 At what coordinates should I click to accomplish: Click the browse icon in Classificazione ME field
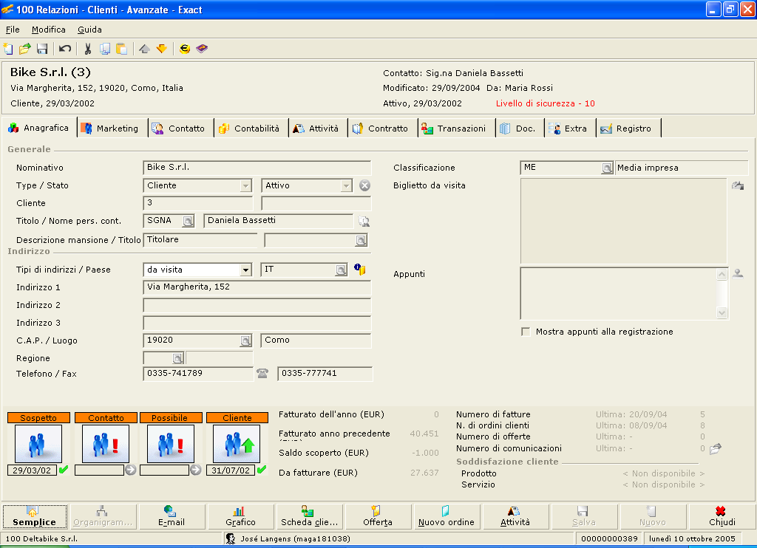(607, 168)
